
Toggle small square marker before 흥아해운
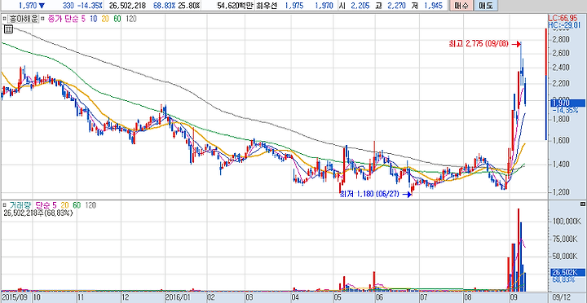(x=5, y=19)
